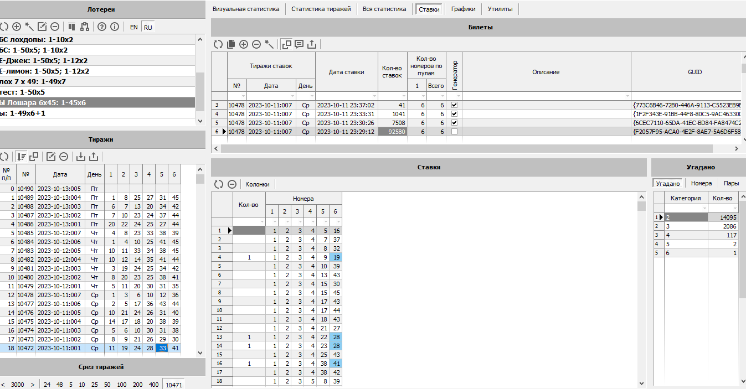Import draws with download icon in Тиражи

pyautogui.click(x=81, y=157)
